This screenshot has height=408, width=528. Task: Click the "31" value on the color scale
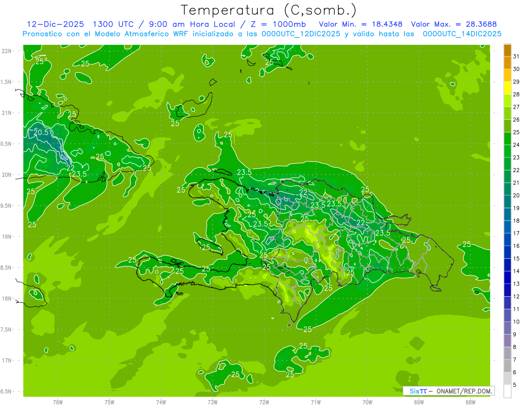516,56
